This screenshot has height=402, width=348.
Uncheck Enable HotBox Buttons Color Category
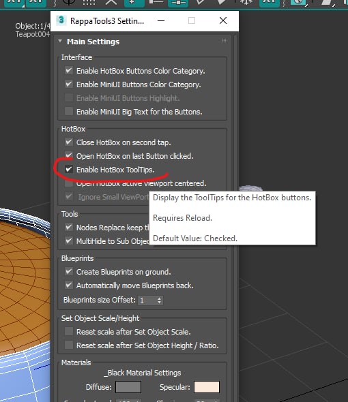(x=69, y=70)
